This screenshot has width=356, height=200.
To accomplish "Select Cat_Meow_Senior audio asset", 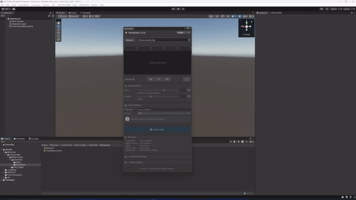I will coord(53,151).
